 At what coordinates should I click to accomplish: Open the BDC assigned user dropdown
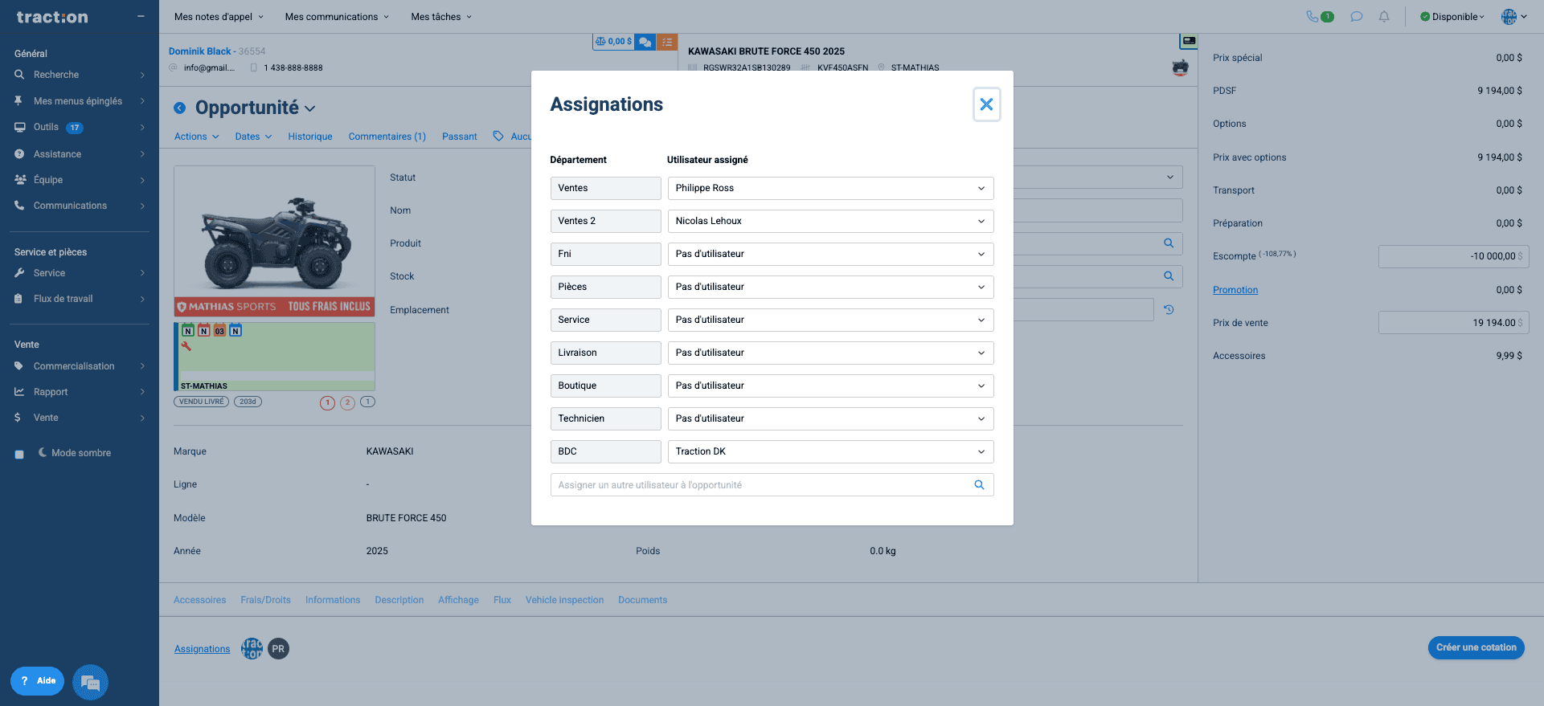pos(830,451)
